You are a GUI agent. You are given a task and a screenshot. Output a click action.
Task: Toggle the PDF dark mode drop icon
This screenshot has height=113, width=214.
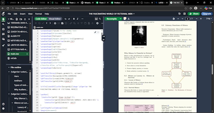174,19
